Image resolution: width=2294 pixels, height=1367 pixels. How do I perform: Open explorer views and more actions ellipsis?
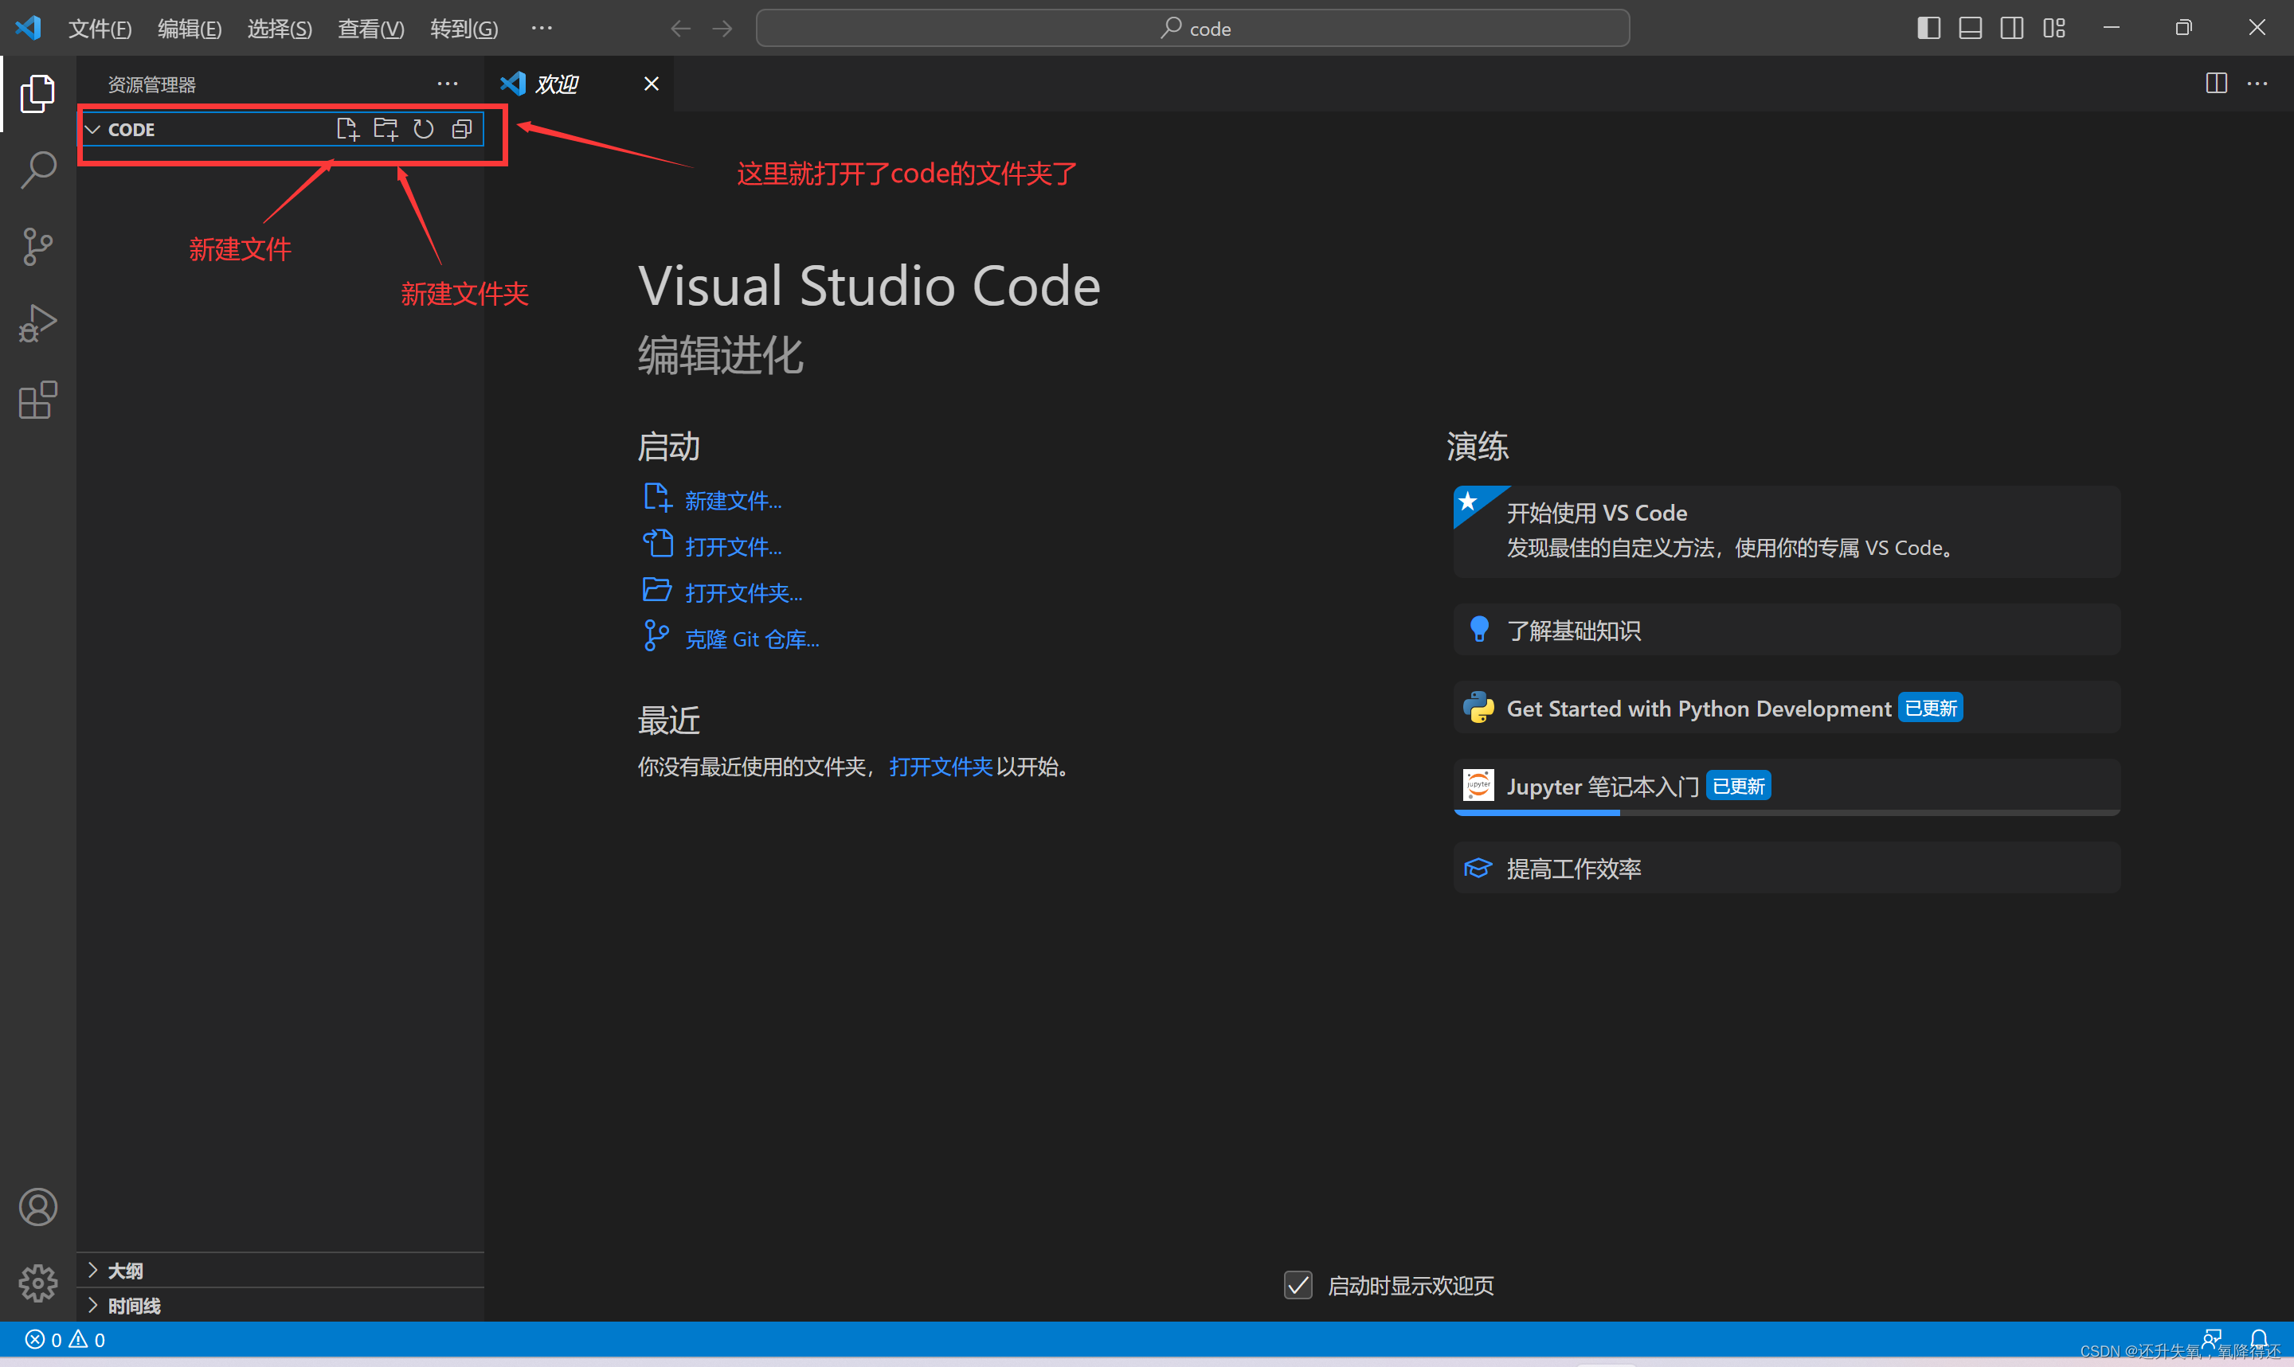tap(448, 84)
